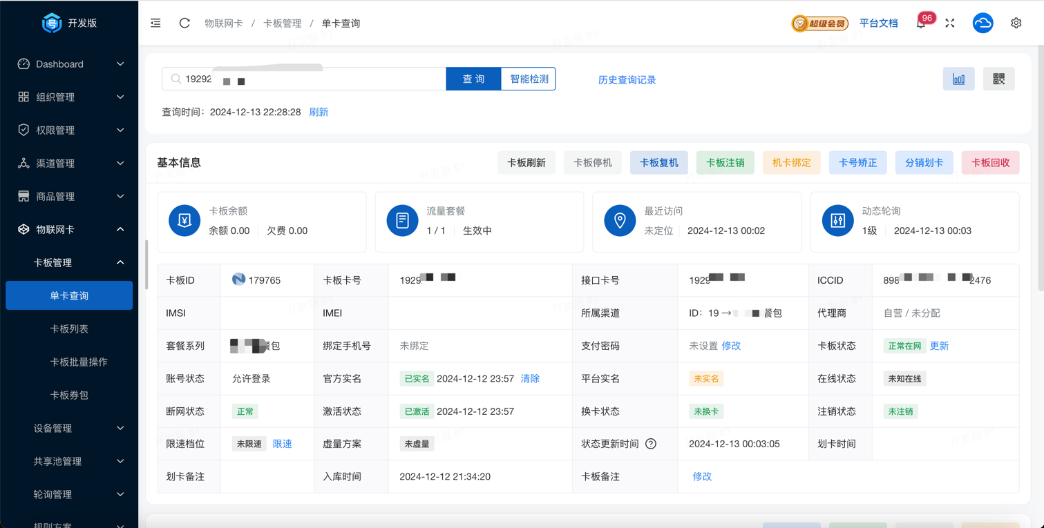
Task: Click 限速 link in 限速档位 row
Action: 282,444
